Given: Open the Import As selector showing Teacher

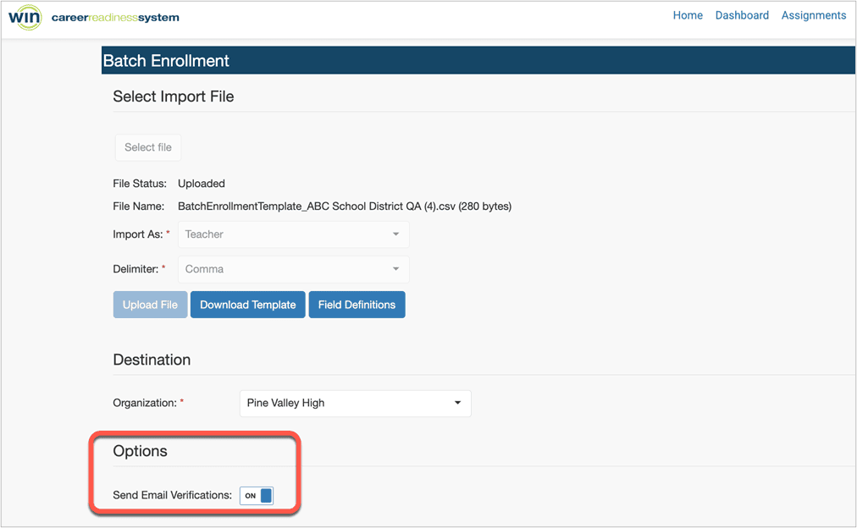Looking at the screenshot, I should [x=292, y=234].
